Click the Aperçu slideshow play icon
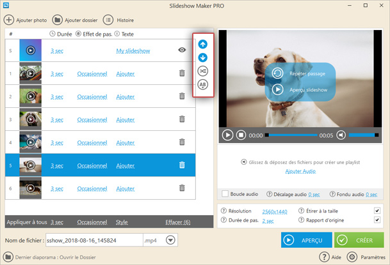390x265 pixels. (x=277, y=89)
